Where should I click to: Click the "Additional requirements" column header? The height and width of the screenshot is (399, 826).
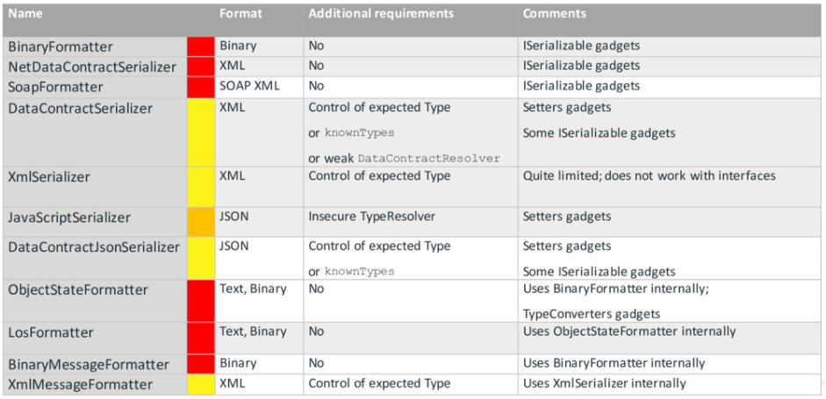tap(380, 14)
